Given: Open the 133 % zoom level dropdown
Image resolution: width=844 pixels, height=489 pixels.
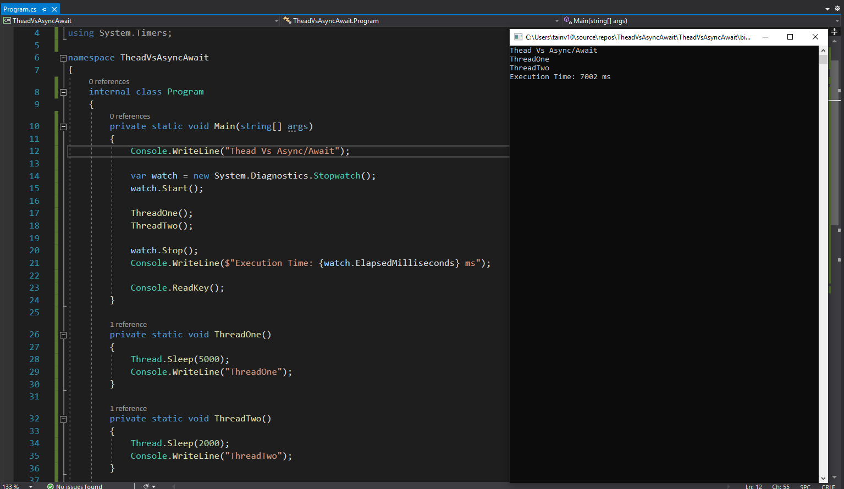Looking at the screenshot, I should coord(31,486).
